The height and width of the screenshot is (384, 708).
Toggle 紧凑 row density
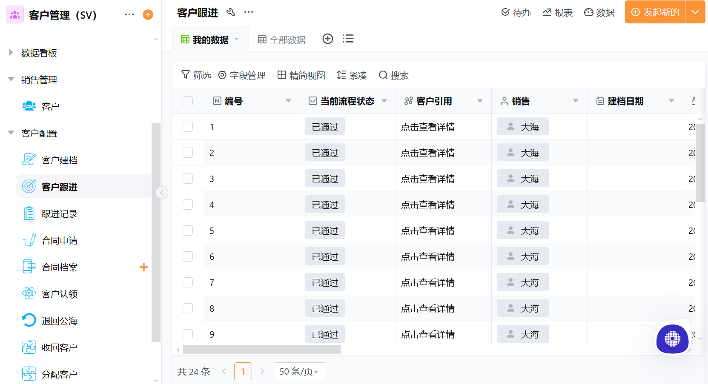pyautogui.click(x=352, y=75)
